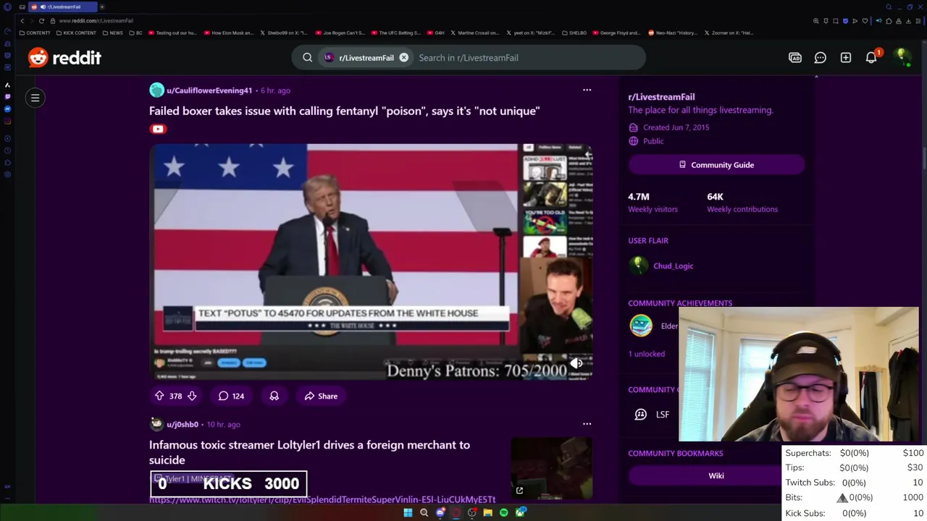927x521 pixels.
Task: Reload the current page
Action: pos(41,21)
